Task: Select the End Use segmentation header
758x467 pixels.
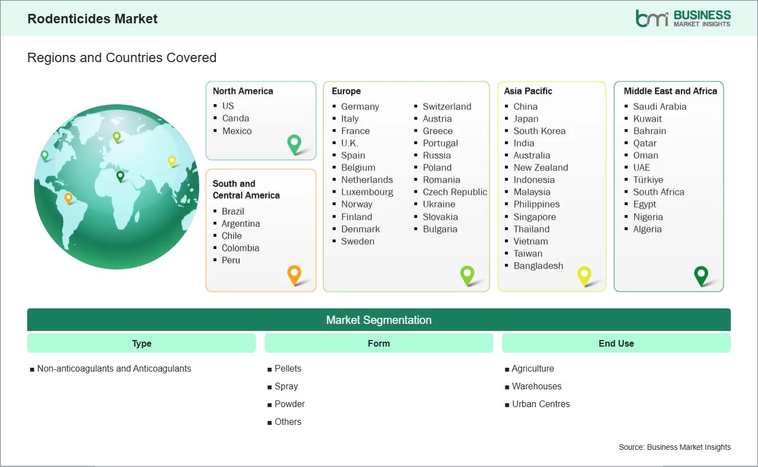Action: coord(616,343)
